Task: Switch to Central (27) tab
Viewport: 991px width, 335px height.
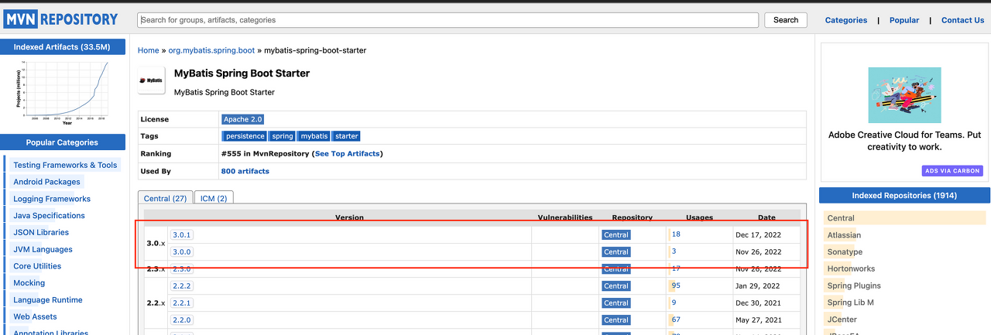Action: click(164, 198)
